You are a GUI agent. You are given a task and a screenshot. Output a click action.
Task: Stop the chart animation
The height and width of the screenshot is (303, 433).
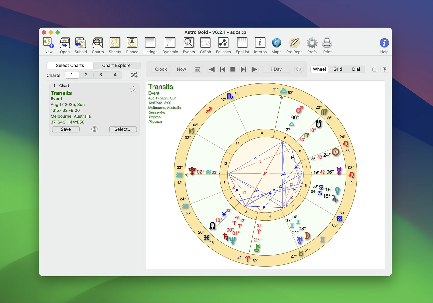233,69
